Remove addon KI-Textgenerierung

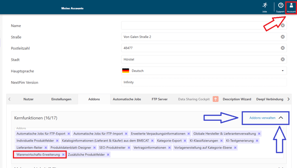pos(257,141)
